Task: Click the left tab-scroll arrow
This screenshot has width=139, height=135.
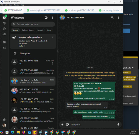Action: point(2,10)
